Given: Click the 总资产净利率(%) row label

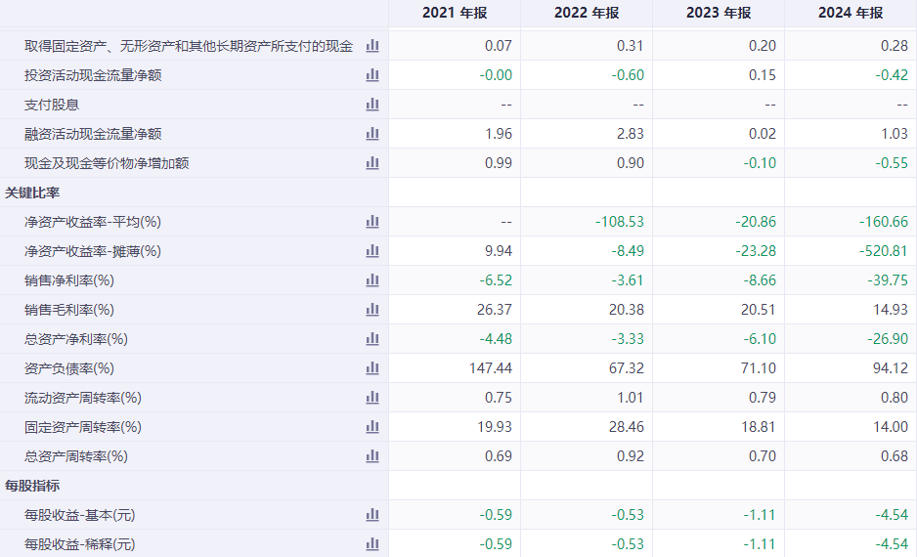Looking at the screenshot, I should [76, 339].
